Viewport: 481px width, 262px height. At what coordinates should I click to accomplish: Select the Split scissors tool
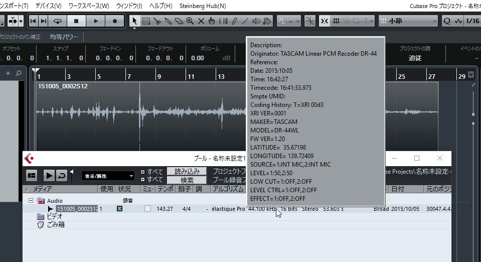pyautogui.click(x=157, y=21)
